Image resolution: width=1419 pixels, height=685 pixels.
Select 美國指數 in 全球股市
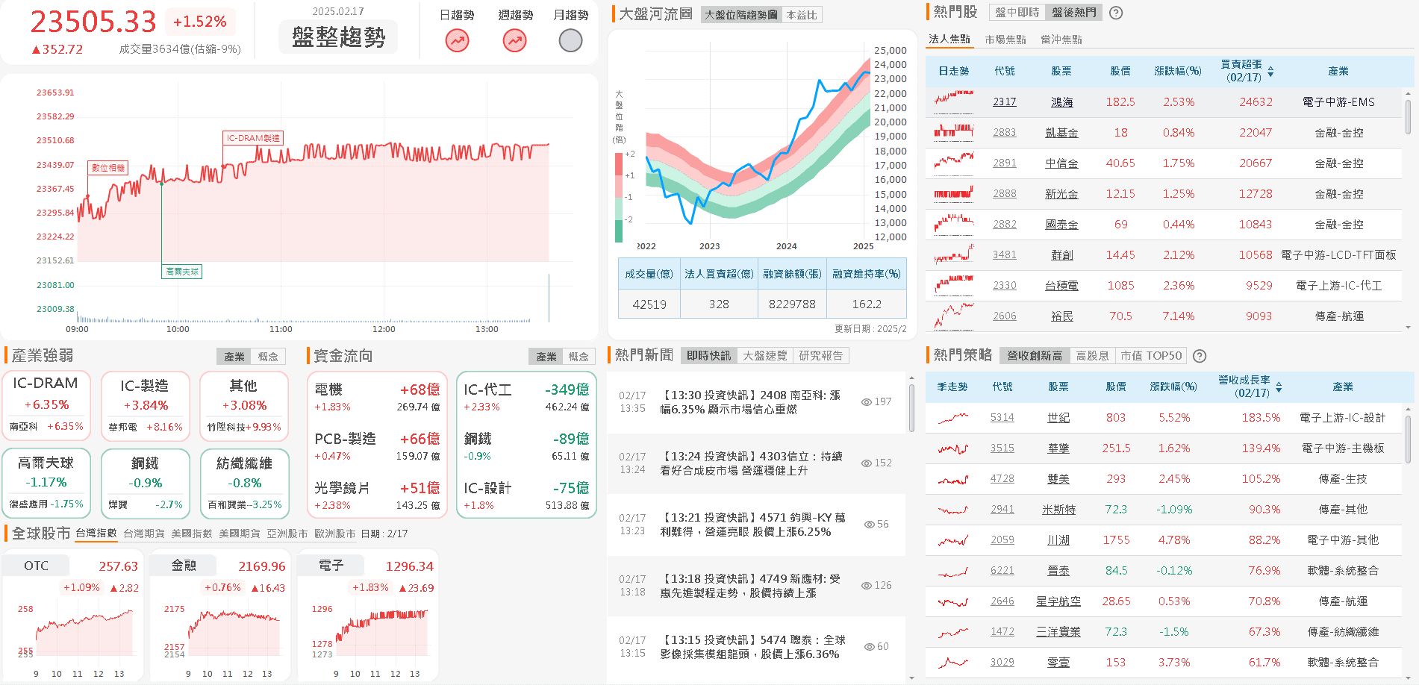point(192,534)
